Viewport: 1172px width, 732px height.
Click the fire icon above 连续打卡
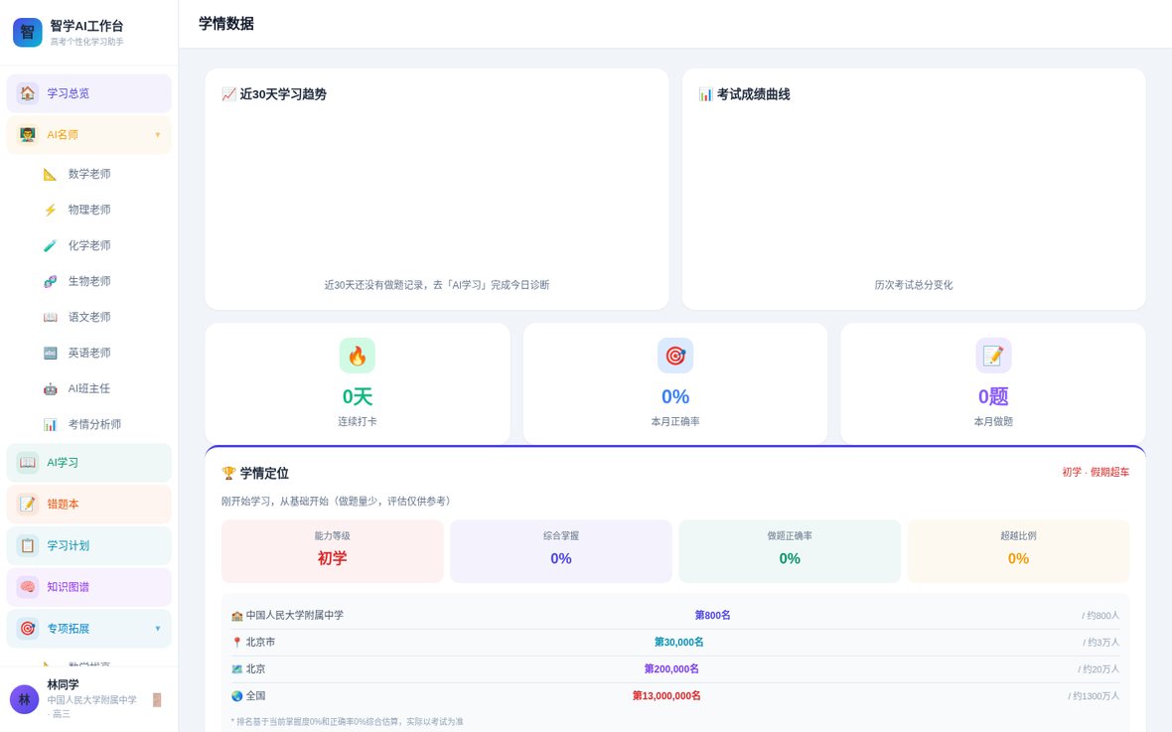(x=358, y=356)
